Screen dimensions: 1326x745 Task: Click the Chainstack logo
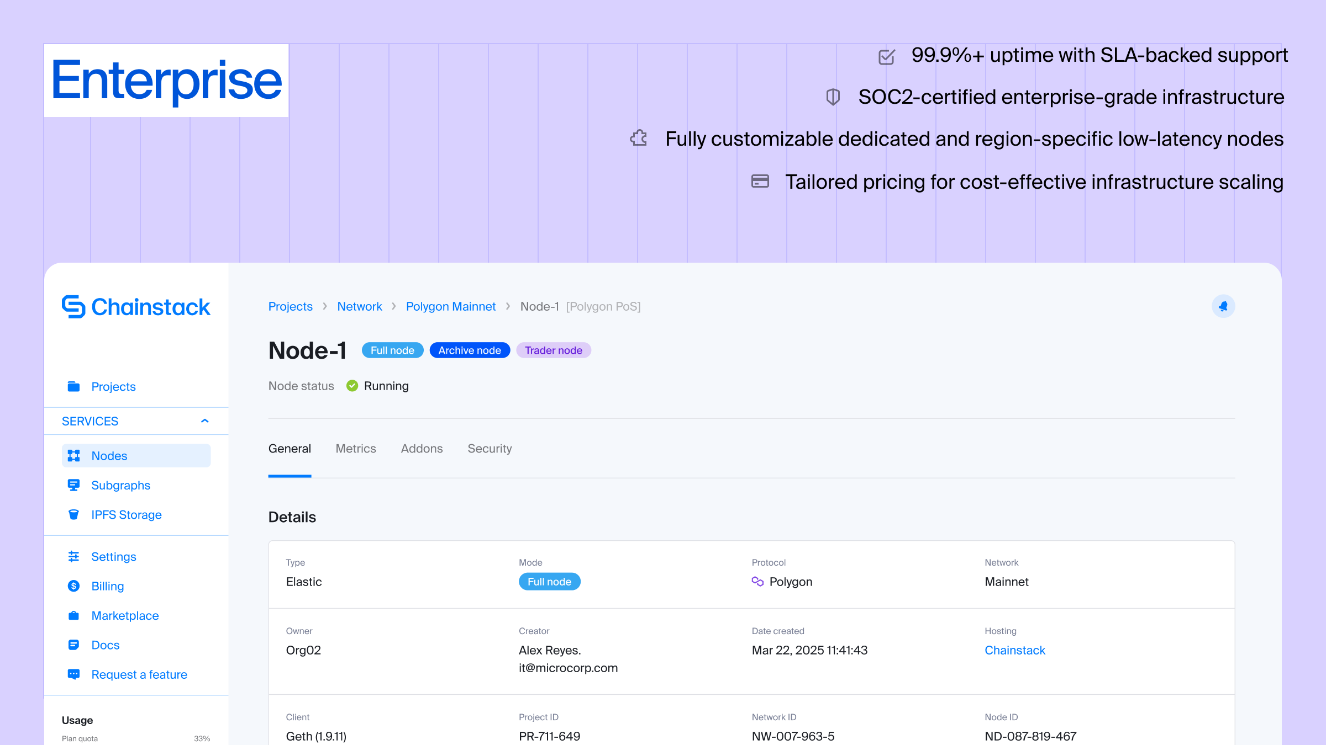[136, 307]
